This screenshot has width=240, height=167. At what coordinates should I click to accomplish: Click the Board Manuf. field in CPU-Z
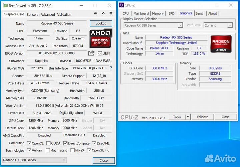coord(176,43)
